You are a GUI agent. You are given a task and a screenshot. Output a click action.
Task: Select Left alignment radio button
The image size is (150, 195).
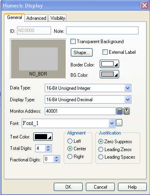(x=70, y=141)
